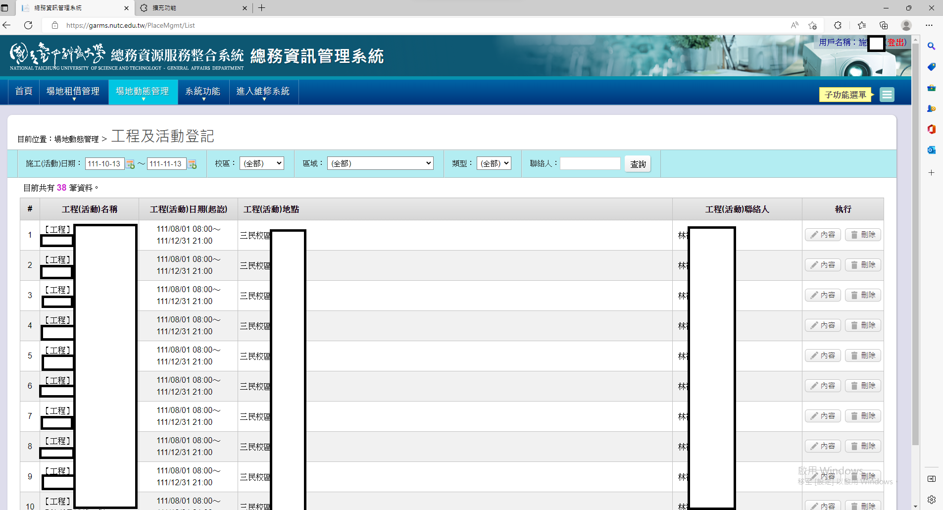Click the 工程(活動)聯絡人 column header
The width and height of the screenshot is (943, 510).
coord(737,209)
